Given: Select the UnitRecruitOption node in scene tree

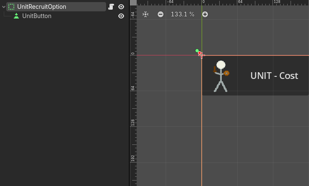Looking at the screenshot, I should click(42, 7).
